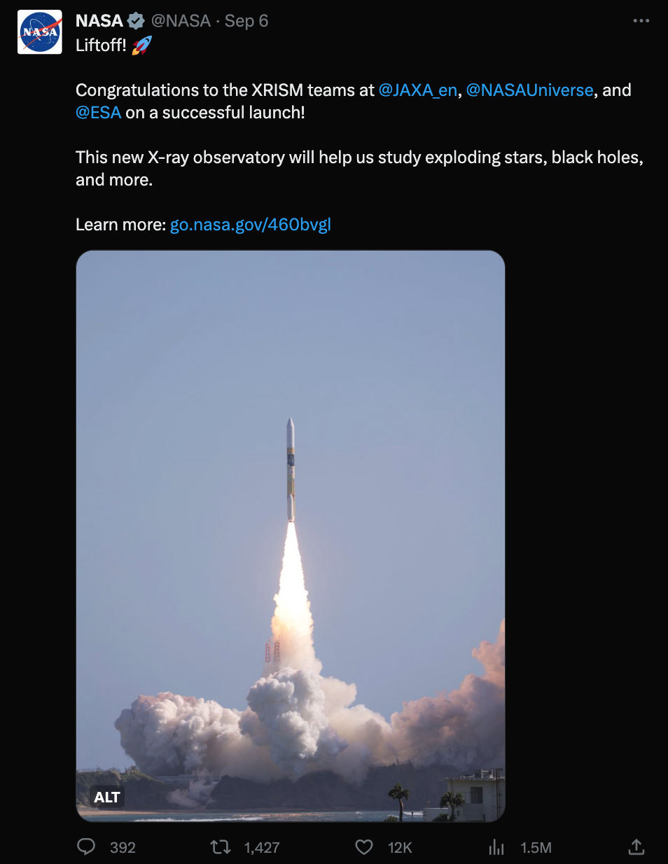
Task: Like the tweet with heart icon
Action: [364, 847]
